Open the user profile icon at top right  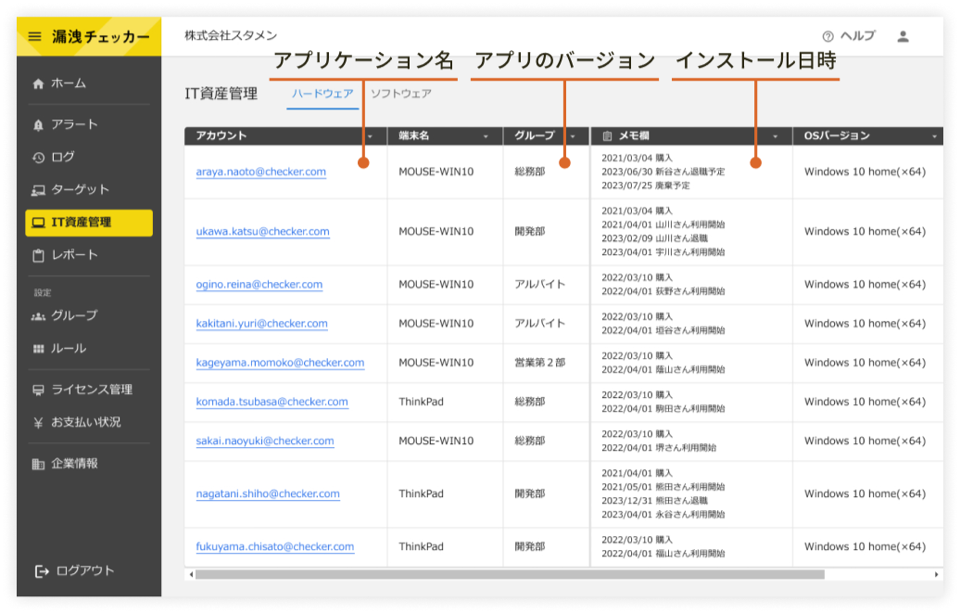tap(903, 36)
